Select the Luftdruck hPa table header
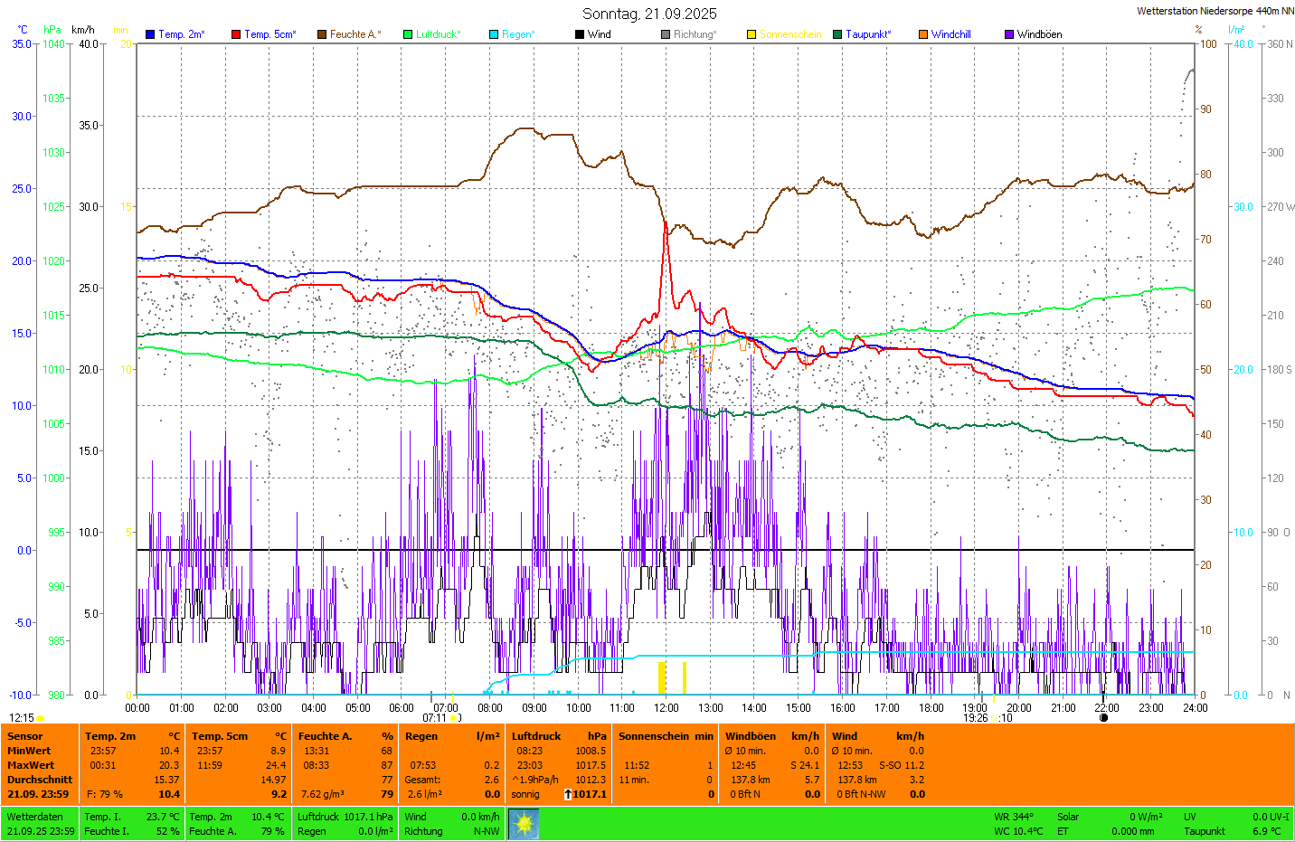 559,736
